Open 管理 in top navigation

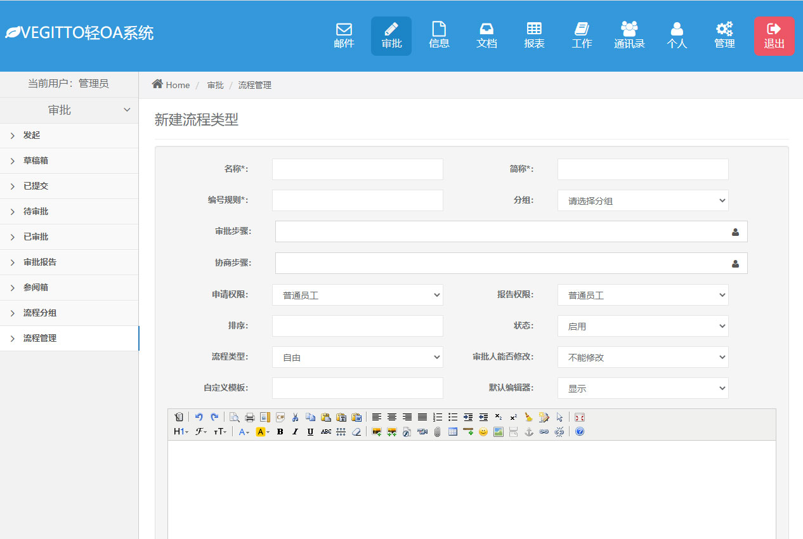tap(724, 36)
